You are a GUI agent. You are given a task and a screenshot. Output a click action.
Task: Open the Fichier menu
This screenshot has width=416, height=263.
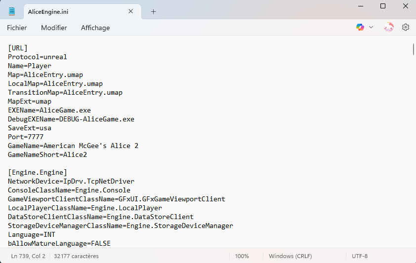tap(17, 28)
